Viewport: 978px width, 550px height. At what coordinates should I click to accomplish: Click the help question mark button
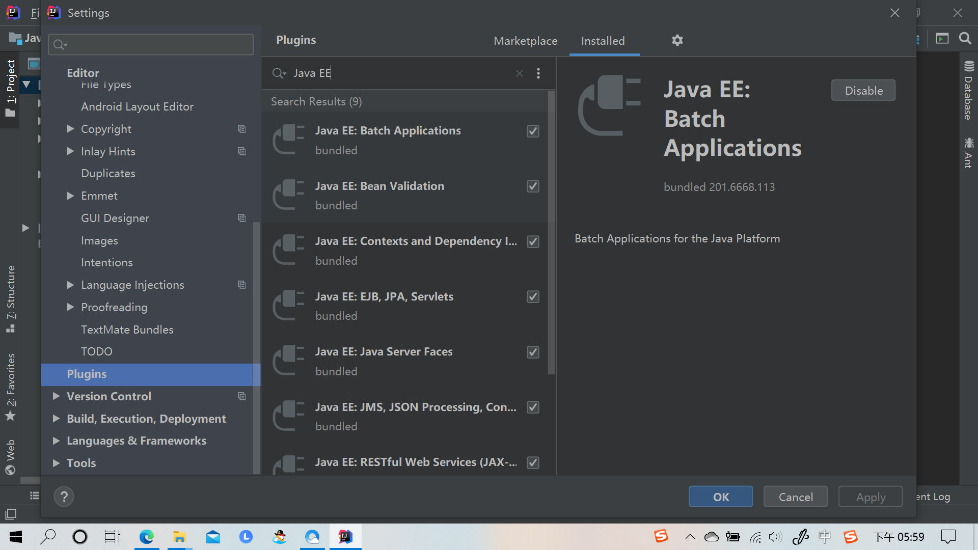coord(64,497)
